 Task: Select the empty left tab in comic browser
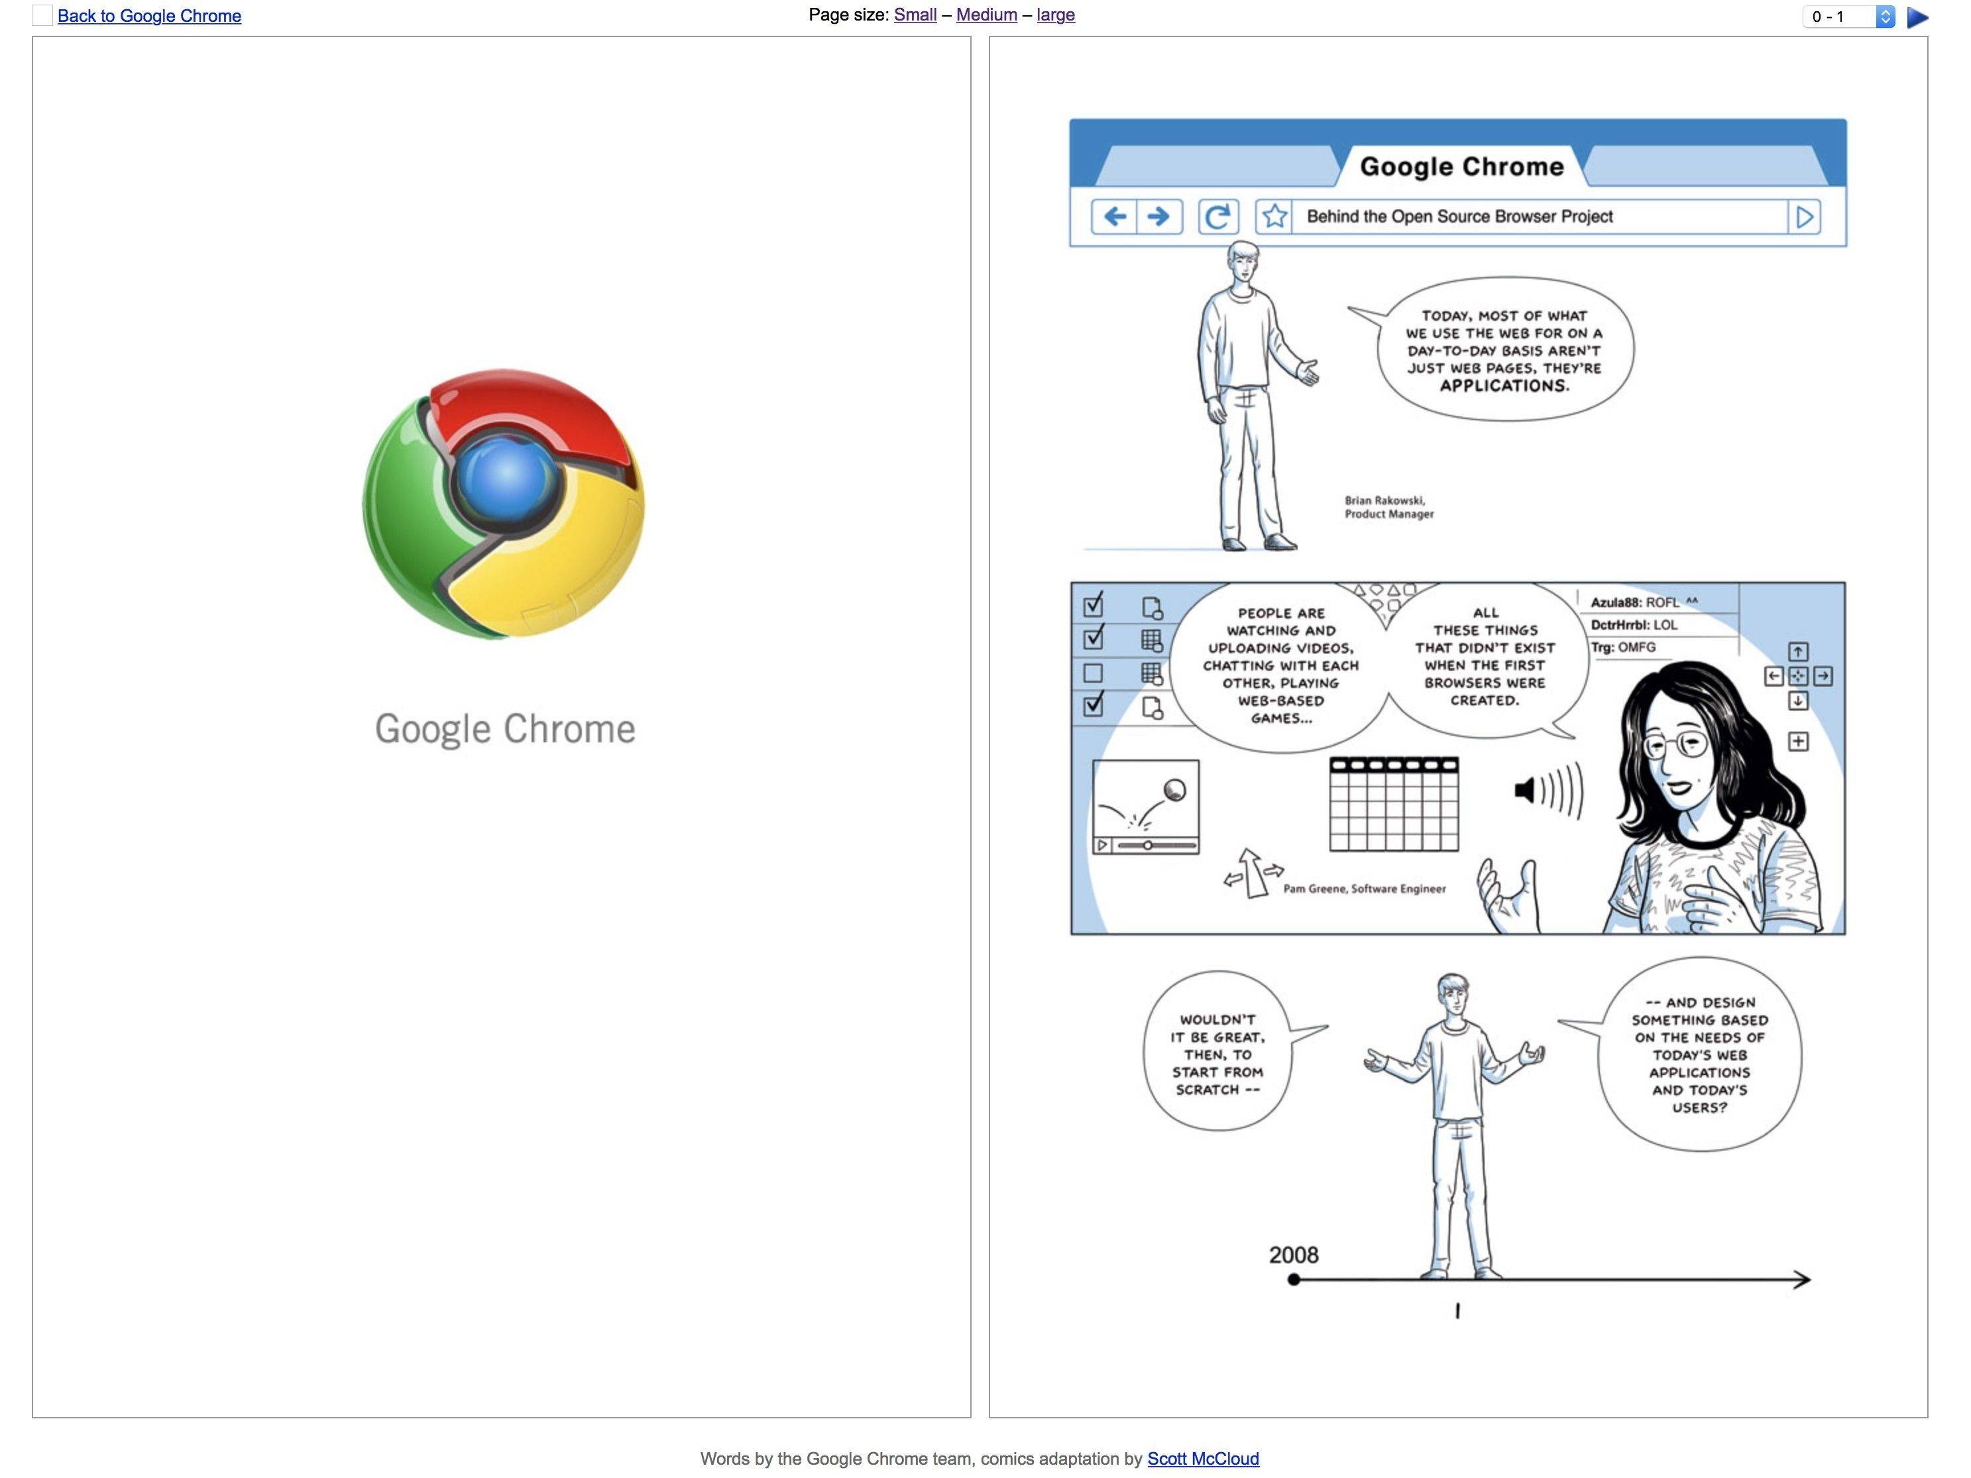(x=1217, y=166)
